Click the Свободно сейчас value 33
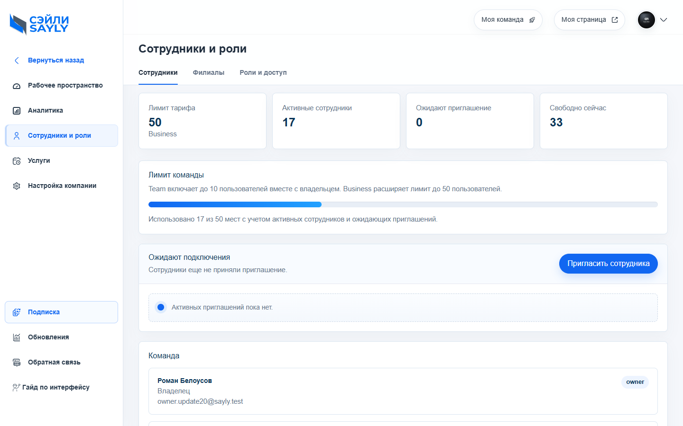This screenshot has width=683, height=426. pyautogui.click(x=556, y=123)
